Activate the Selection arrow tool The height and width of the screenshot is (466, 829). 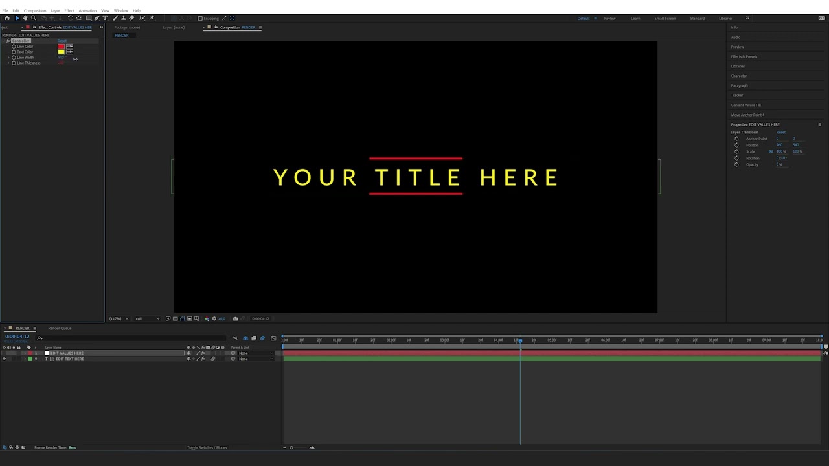(17, 18)
